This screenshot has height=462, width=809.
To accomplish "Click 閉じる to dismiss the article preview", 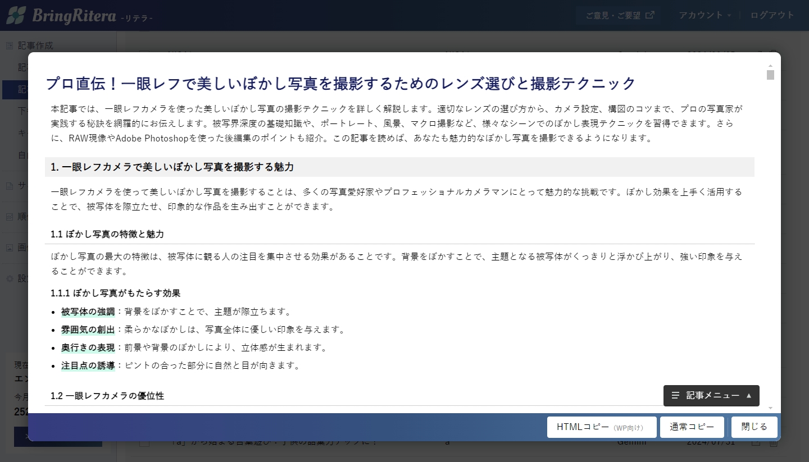I will click(x=754, y=427).
